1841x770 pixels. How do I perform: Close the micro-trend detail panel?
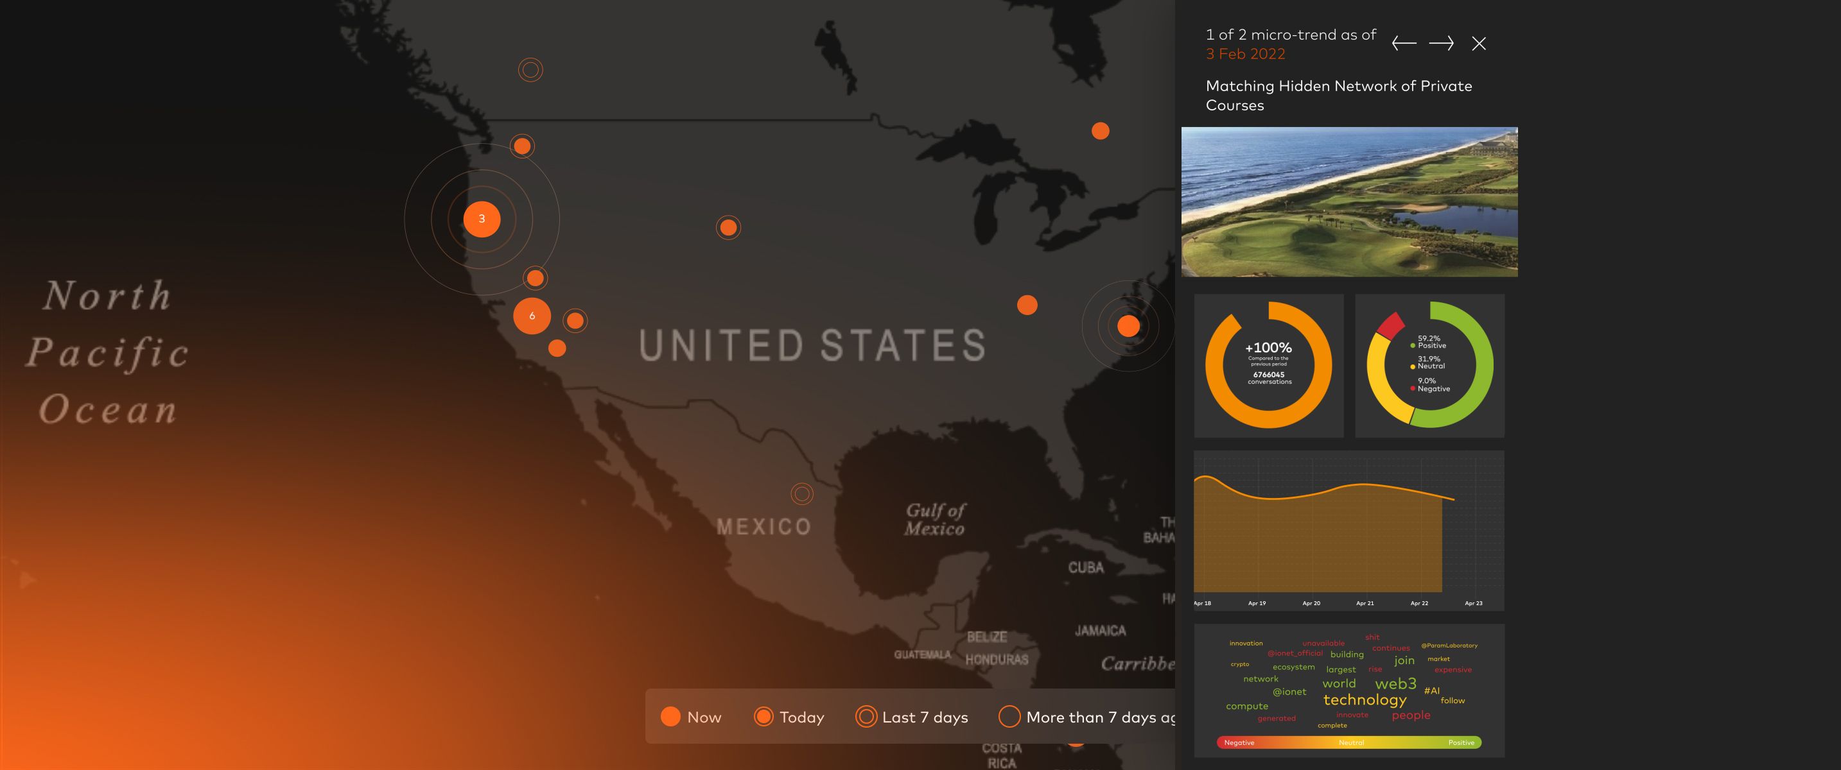1479,44
